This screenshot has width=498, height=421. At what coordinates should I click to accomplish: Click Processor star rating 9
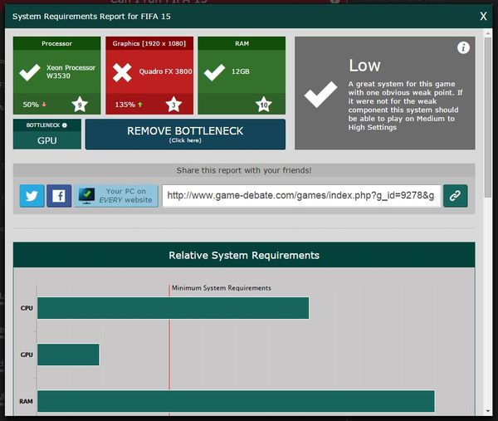[80, 105]
